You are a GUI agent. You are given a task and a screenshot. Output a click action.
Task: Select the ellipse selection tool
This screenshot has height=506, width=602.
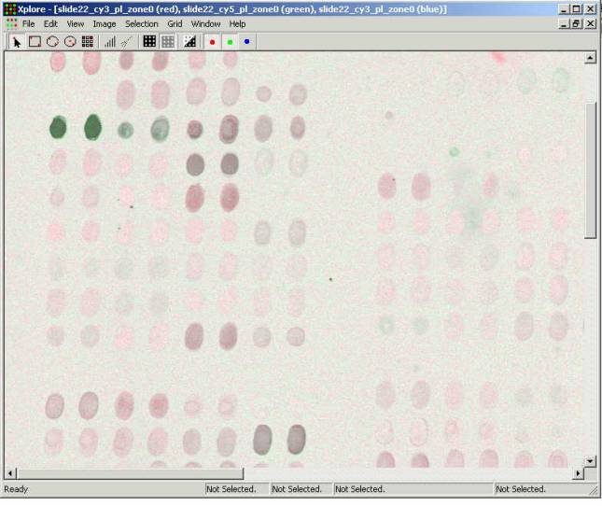tap(52, 41)
